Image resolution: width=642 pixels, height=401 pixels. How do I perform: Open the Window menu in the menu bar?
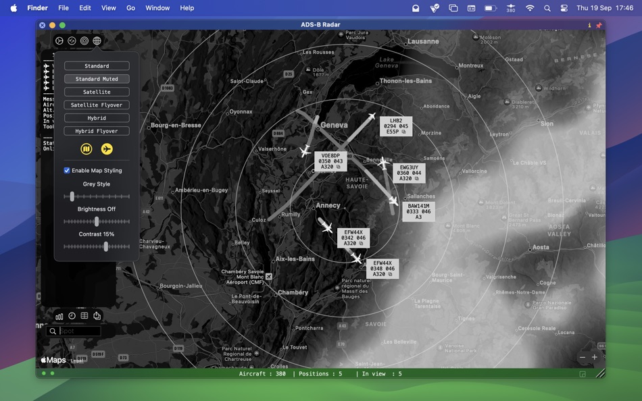pos(157,8)
